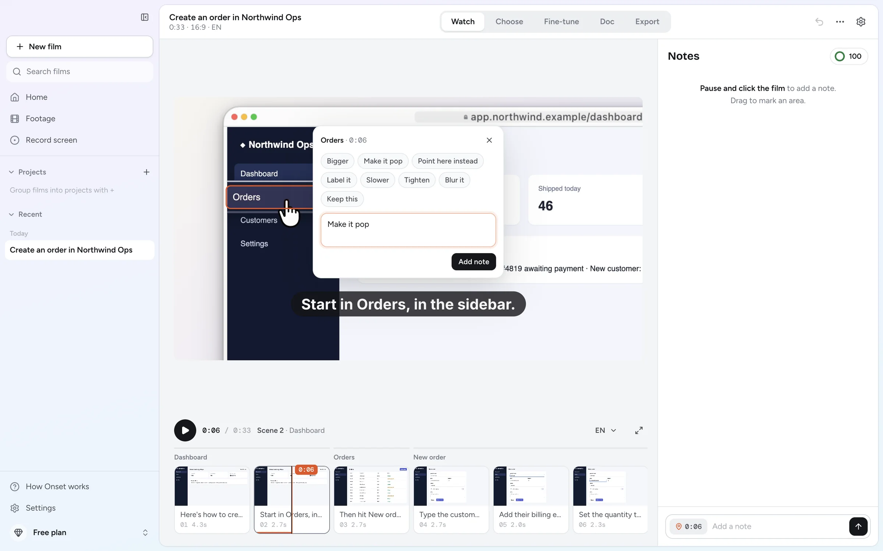Choose the Label it chip
The width and height of the screenshot is (883, 551).
tap(338, 180)
